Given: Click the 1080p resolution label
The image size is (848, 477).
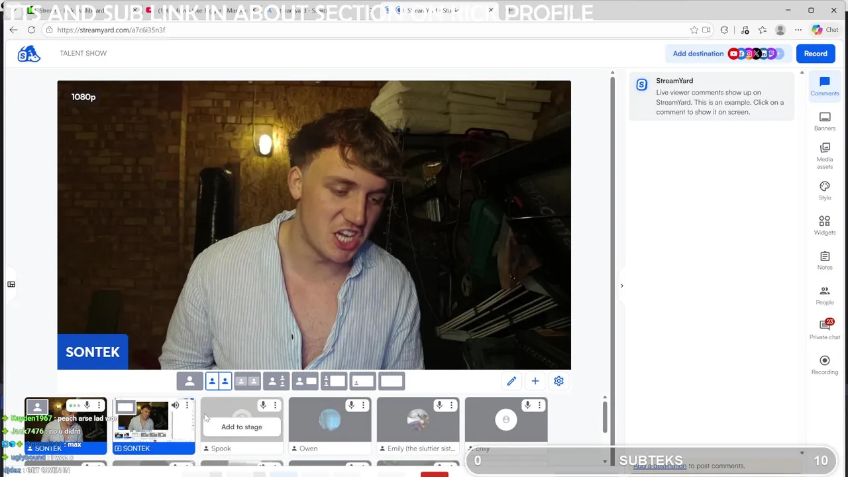Looking at the screenshot, I should pos(83,97).
